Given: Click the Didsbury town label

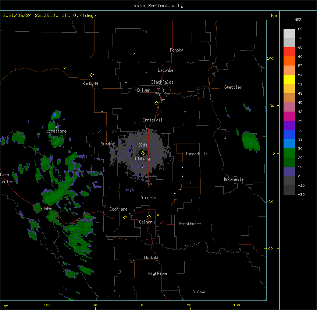Looking at the screenshot, I should [x=141, y=159].
